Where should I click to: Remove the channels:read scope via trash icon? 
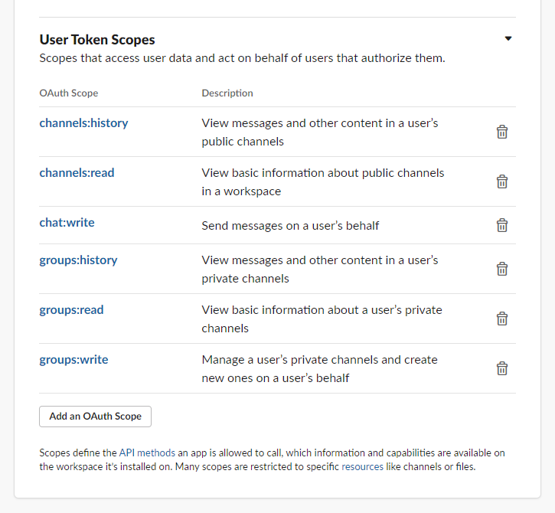click(x=502, y=181)
